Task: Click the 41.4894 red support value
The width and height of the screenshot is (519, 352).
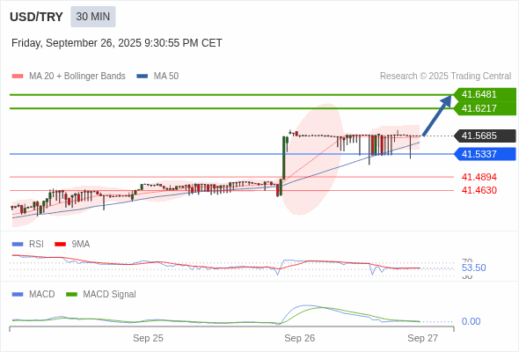Action: pyautogui.click(x=479, y=177)
